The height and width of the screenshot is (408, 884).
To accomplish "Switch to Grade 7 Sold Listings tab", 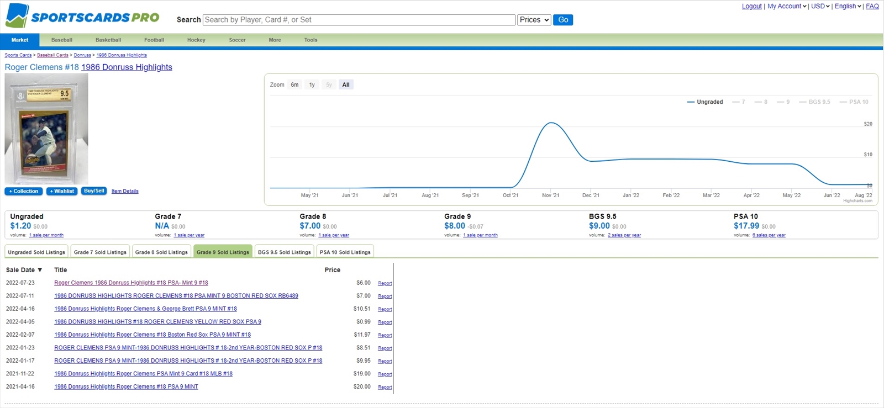I will pyautogui.click(x=100, y=252).
